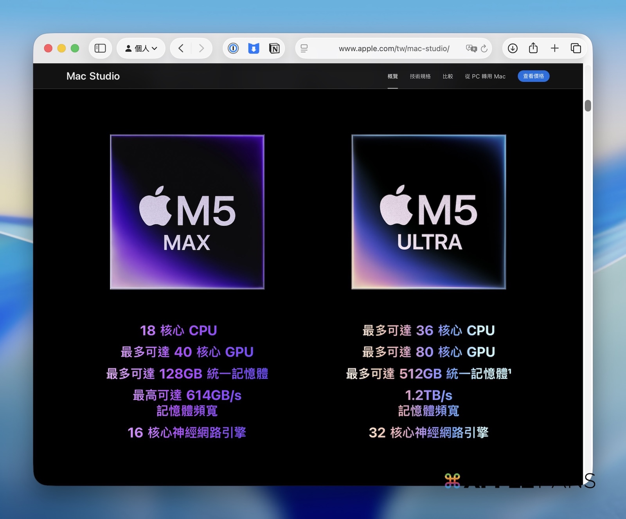Open 從 PC 轉用 Mac tab

(x=485, y=76)
